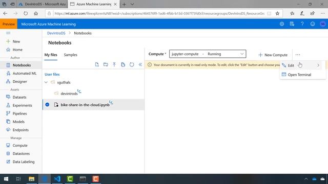The image size is (328, 184).
Task: Click the User files heading
Action: (52, 74)
